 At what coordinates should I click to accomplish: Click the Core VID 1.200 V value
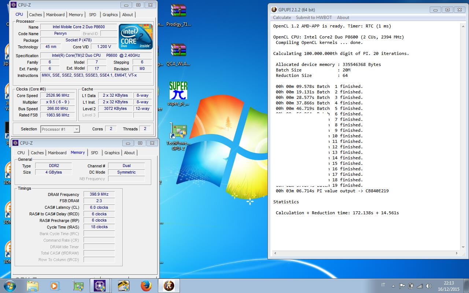pyautogui.click(x=104, y=47)
